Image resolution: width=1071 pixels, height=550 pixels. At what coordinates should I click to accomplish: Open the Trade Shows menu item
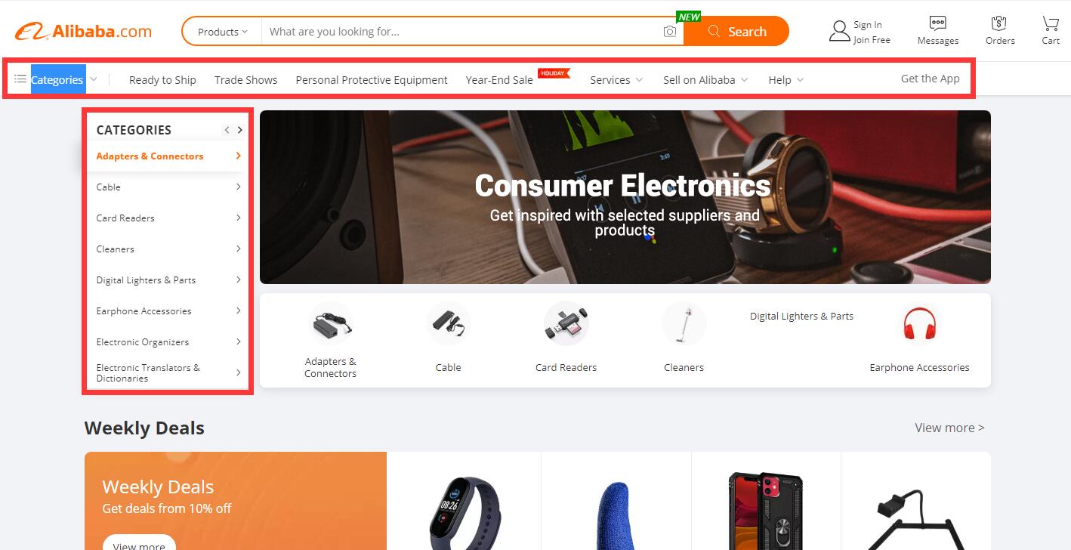pos(245,80)
